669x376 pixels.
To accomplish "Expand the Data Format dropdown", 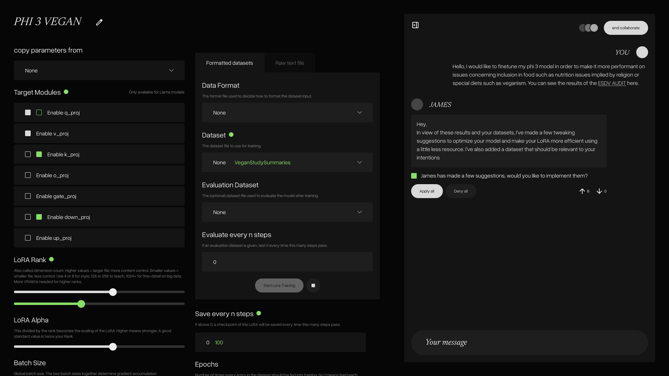I will coord(287,112).
